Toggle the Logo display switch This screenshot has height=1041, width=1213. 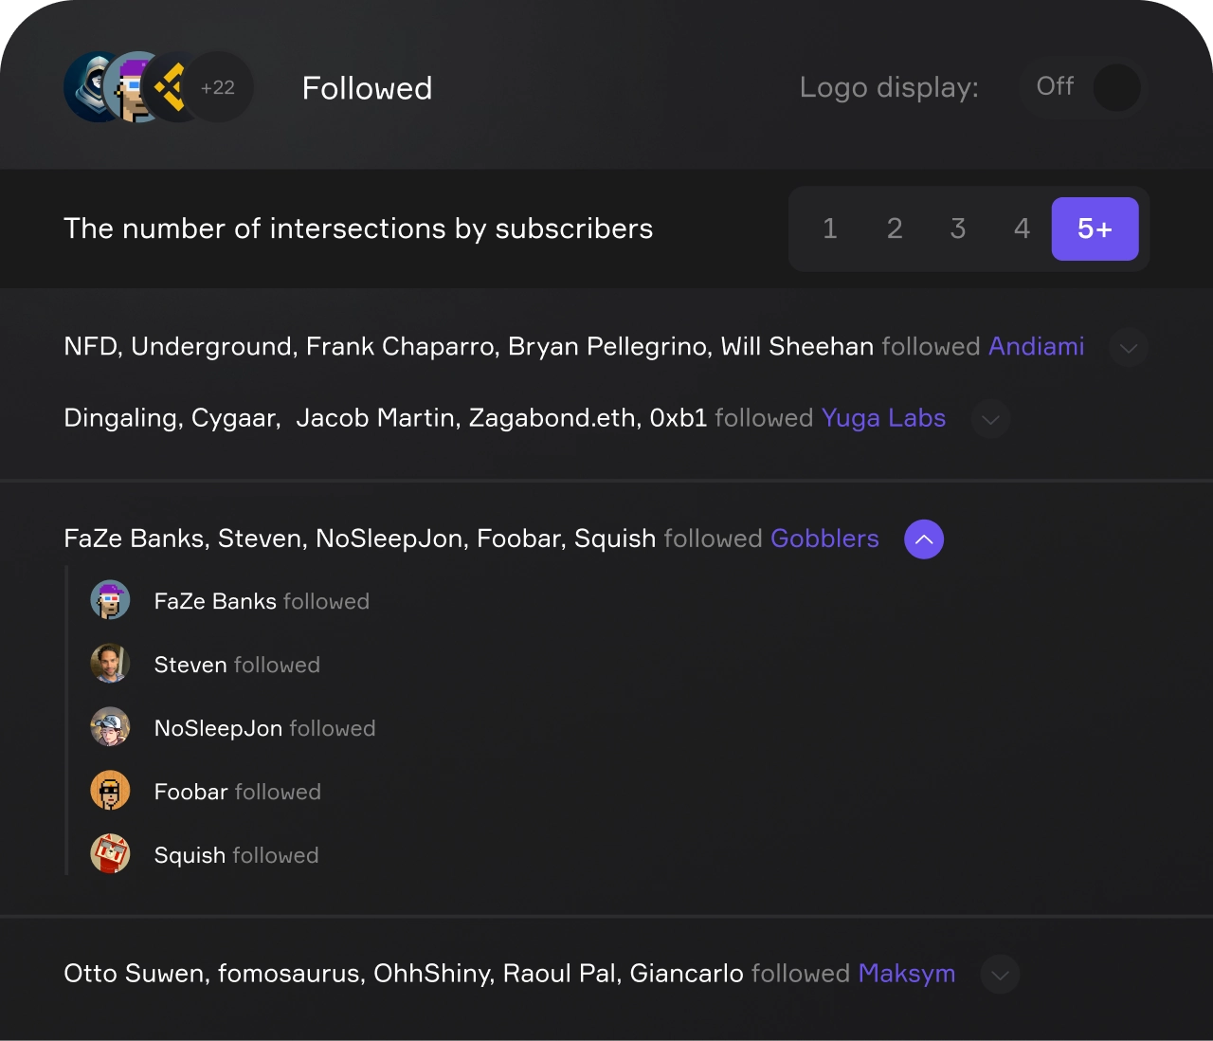point(1083,87)
